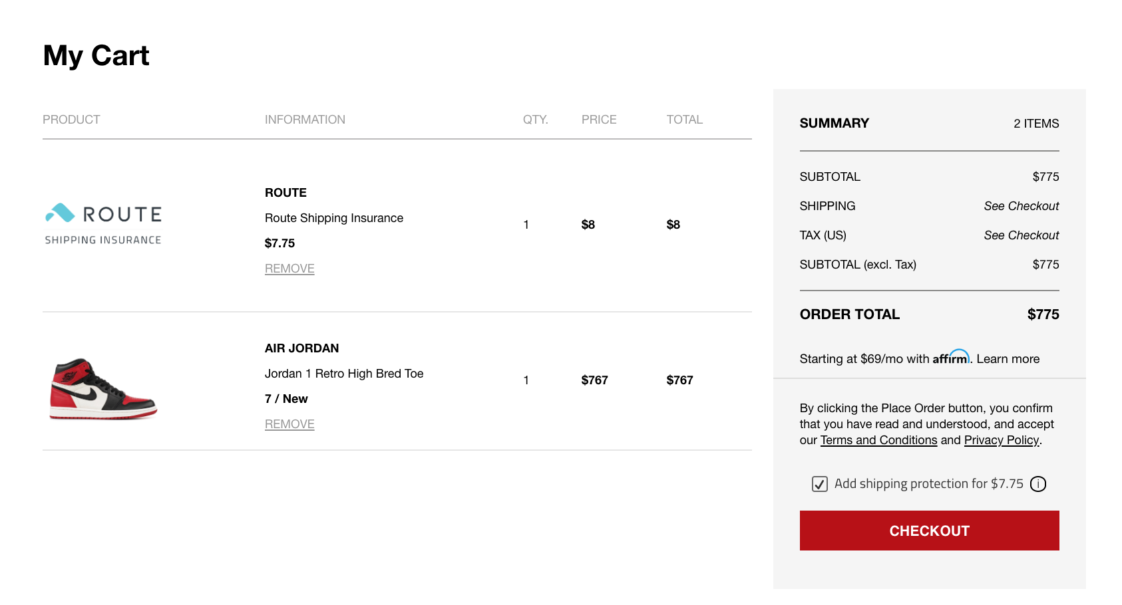Click the PRODUCT column header
Viewport: 1122px width, 605px height.
coord(71,120)
